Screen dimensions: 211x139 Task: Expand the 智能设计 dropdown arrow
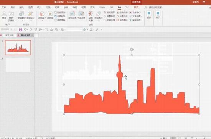click(31, 20)
